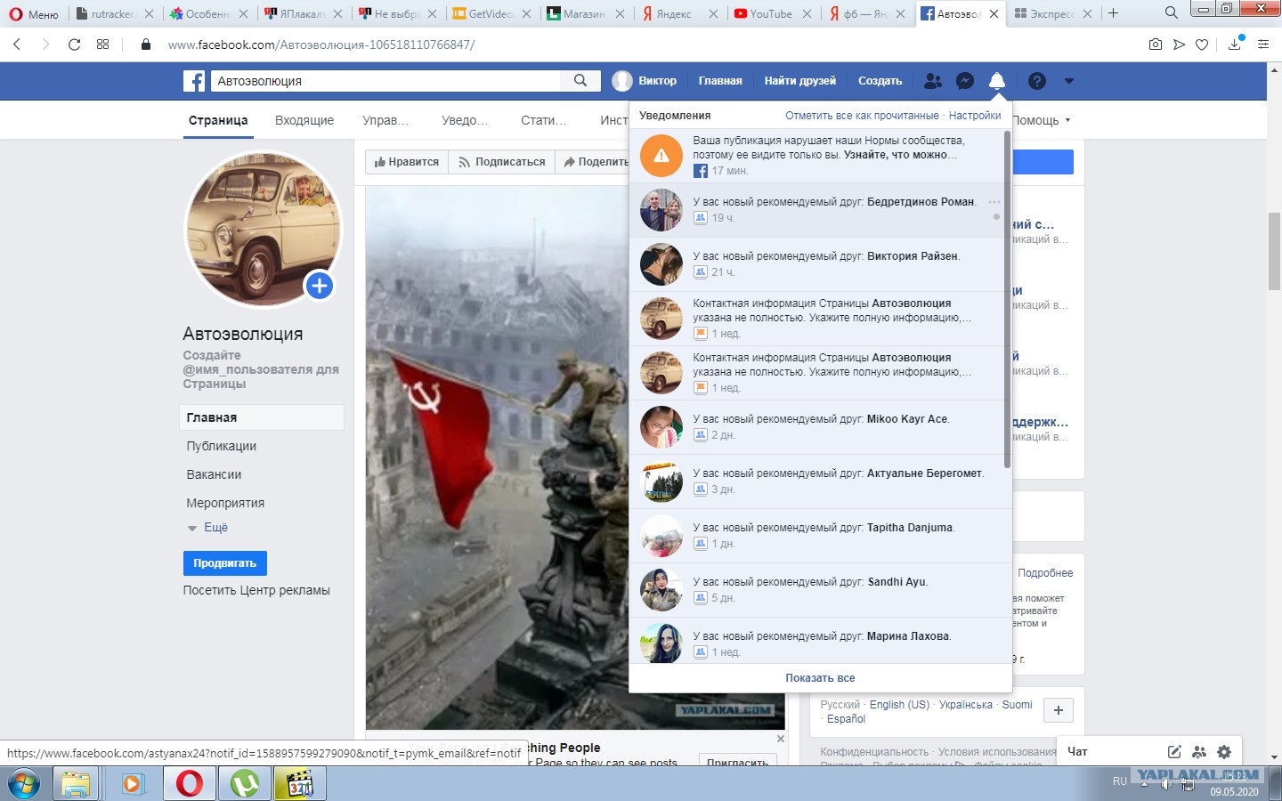Click the Нравится button
The height and width of the screenshot is (801, 1282).
(406, 162)
